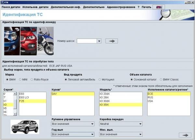The width and height of the screenshot is (195, 140).
Task: Select SAV body type
Action: [x=73, y=94]
